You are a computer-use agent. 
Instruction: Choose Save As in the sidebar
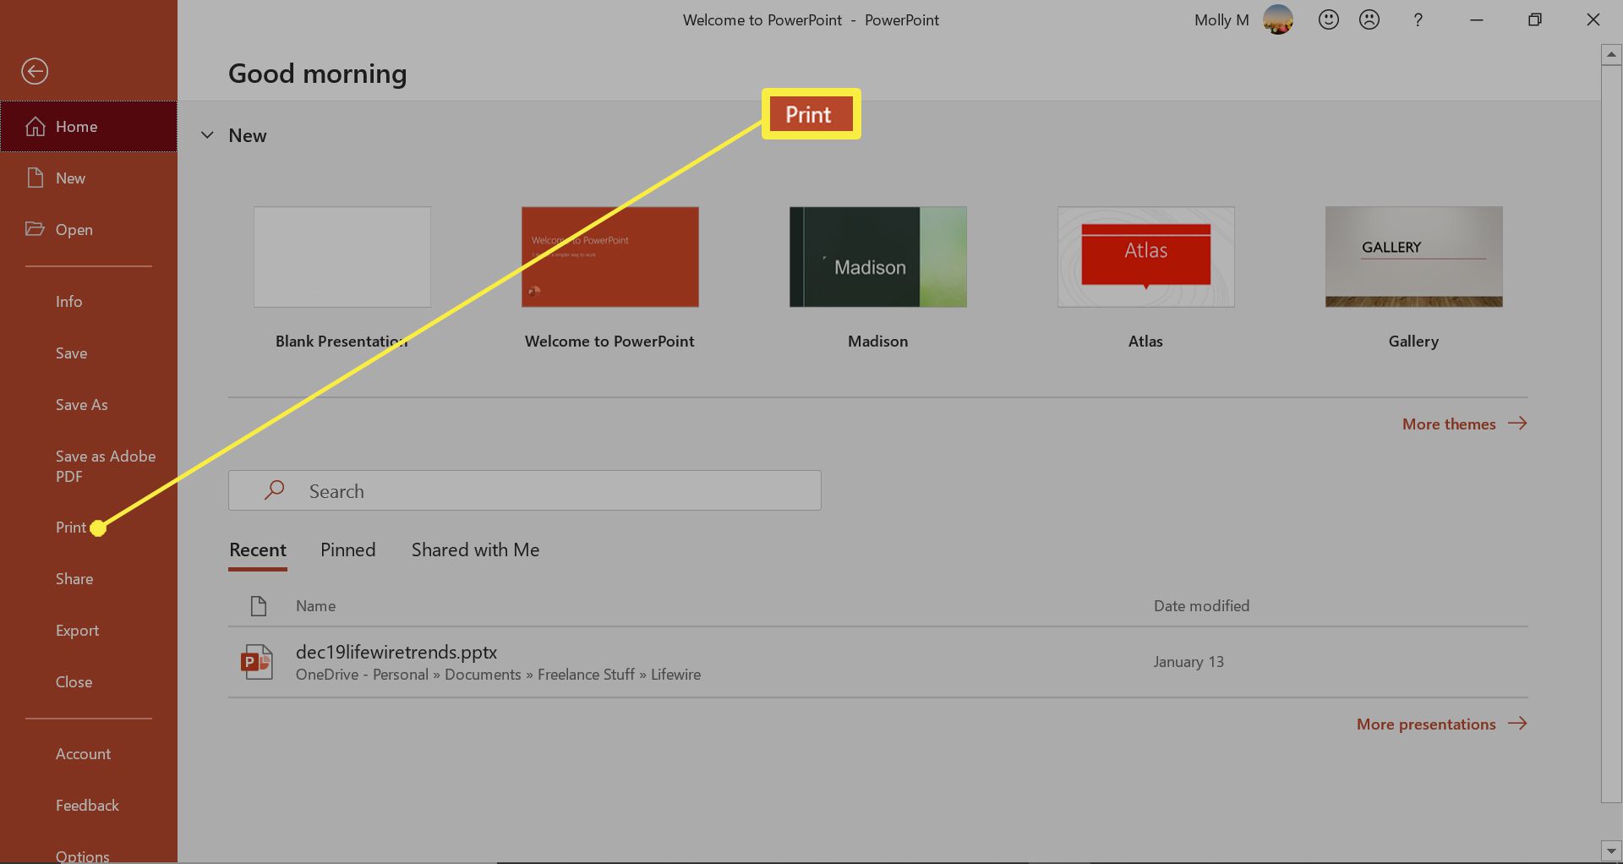click(82, 405)
